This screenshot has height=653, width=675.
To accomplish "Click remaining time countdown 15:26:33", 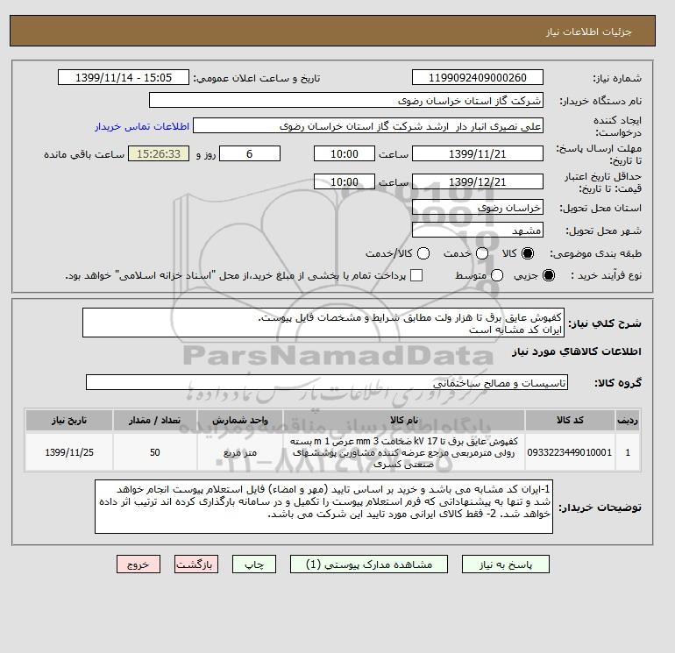I will click(x=159, y=153).
